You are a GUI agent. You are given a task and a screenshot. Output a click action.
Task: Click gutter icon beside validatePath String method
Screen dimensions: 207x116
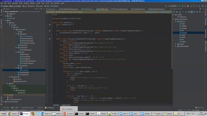[49, 39]
